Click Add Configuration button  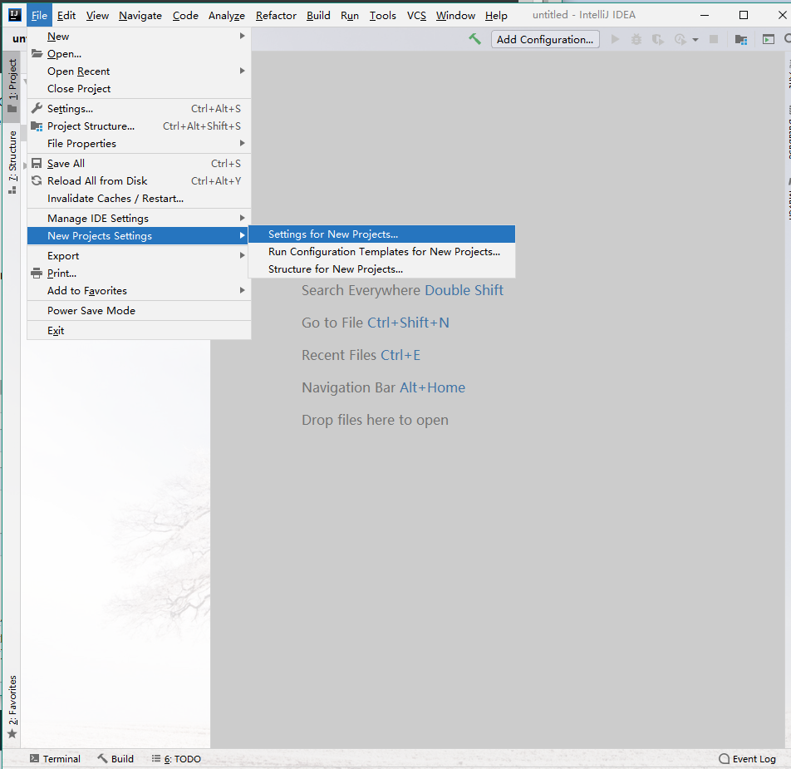point(545,39)
